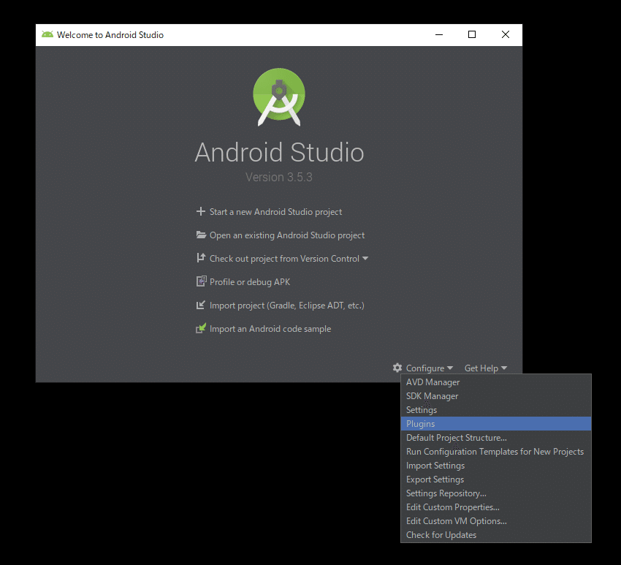Choose Edit Custom VM Options...

[x=496, y=520]
